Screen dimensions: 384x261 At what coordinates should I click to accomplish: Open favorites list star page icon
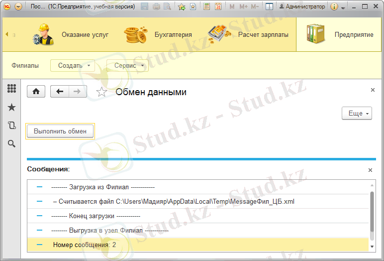(x=193, y=6)
